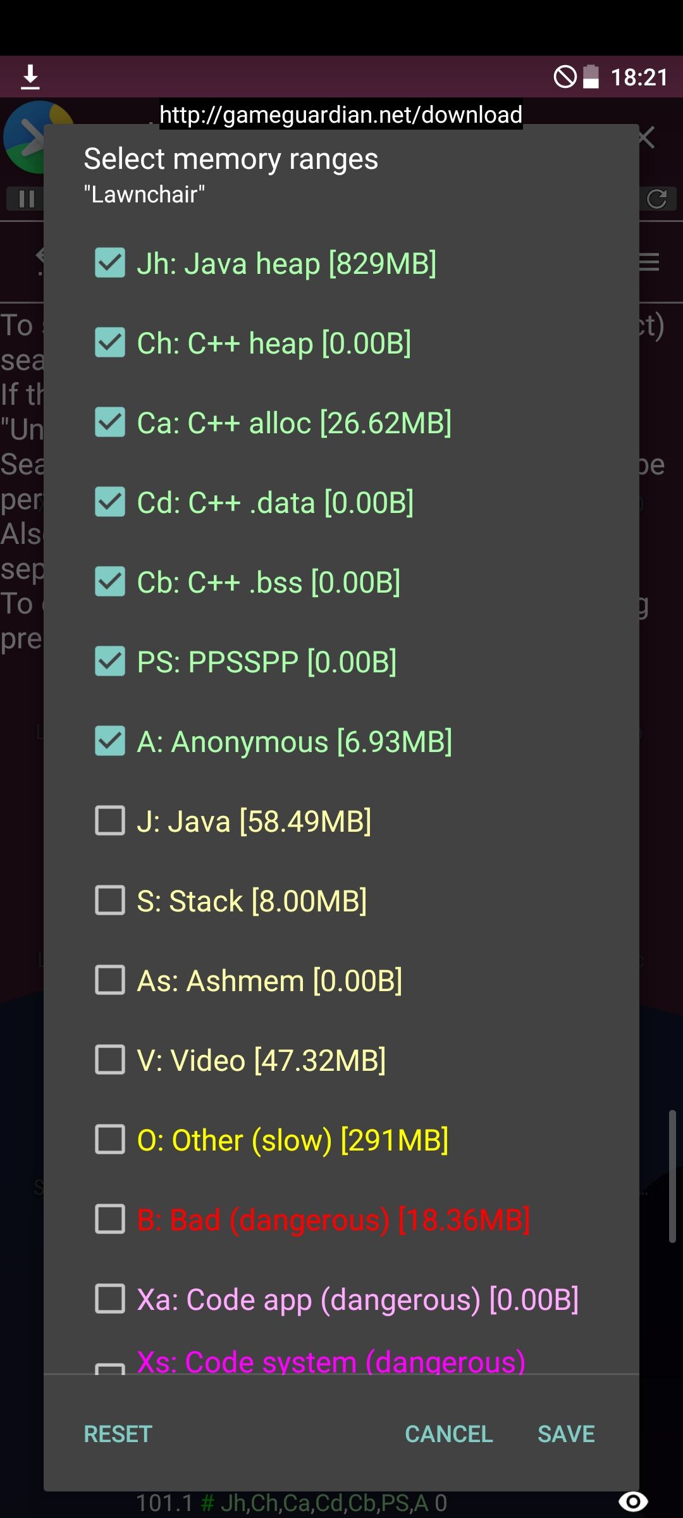683x1518 pixels.
Task: Click the SAVE button
Action: 566,1434
